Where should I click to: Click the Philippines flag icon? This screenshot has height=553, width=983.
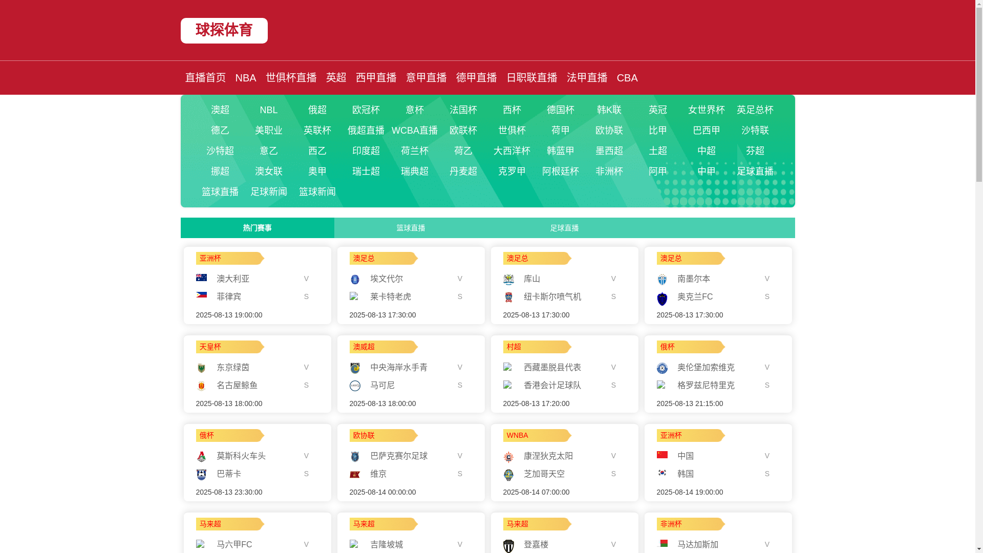click(201, 295)
